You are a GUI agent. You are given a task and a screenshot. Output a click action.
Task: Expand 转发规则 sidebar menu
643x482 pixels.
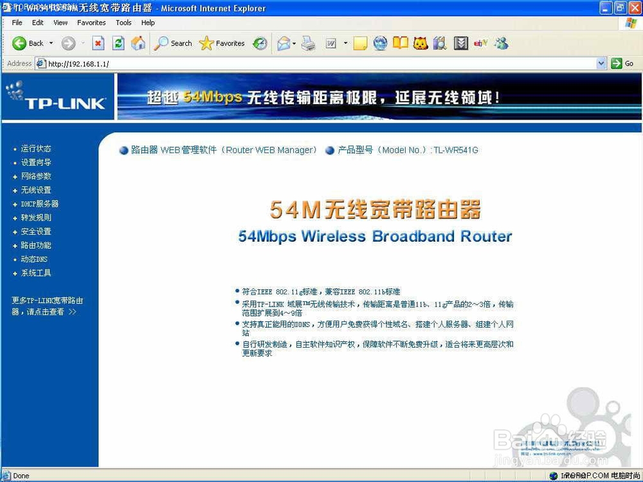tap(36, 218)
